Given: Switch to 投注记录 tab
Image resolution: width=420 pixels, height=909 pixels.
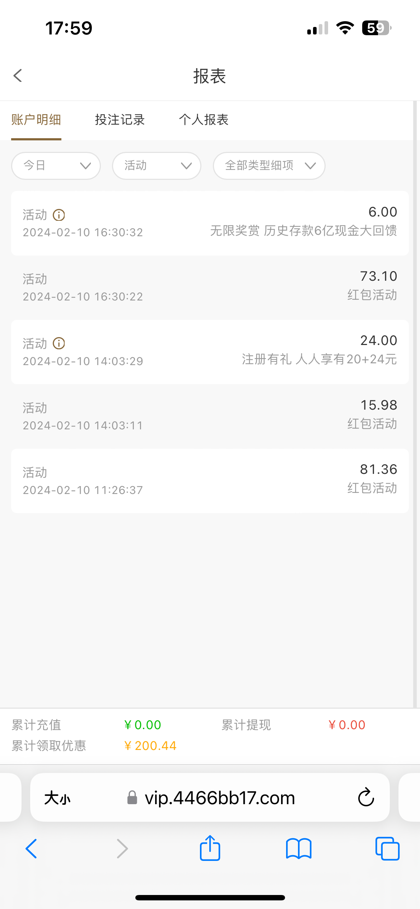Looking at the screenshot, I should pyautogui.click(x=120, y=120).
